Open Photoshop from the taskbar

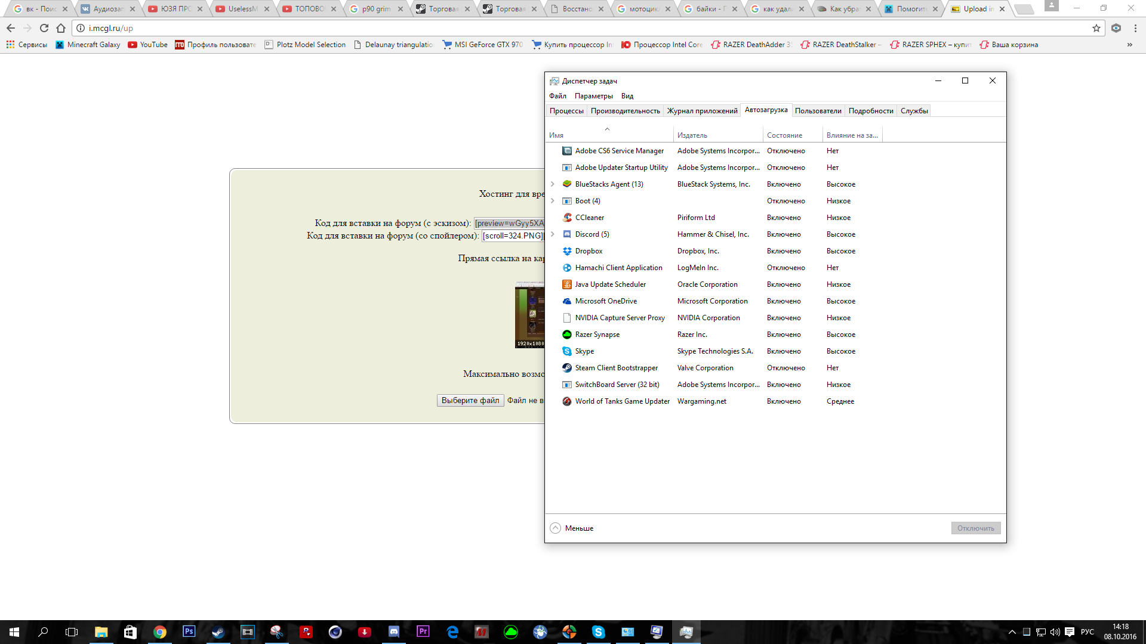click(189, 631)
